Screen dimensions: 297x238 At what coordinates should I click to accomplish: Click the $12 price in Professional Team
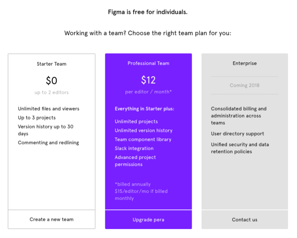pyautogui.click(x=149, y=80)
